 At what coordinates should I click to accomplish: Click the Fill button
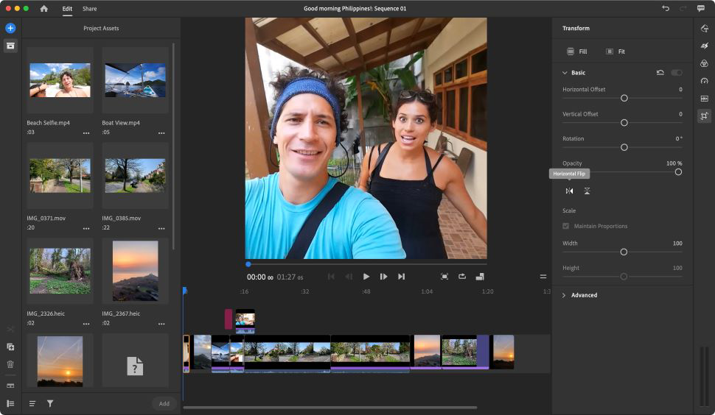[x=576, y=52]
